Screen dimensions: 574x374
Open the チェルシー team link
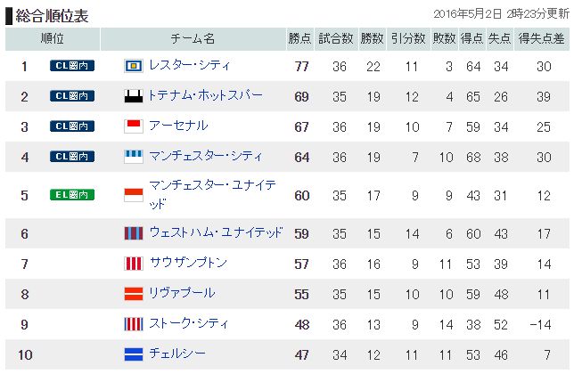click(177, 354)
